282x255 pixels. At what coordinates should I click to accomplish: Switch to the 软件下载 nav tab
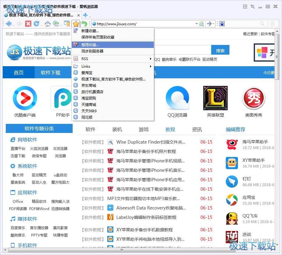click(x=50, y=73)
